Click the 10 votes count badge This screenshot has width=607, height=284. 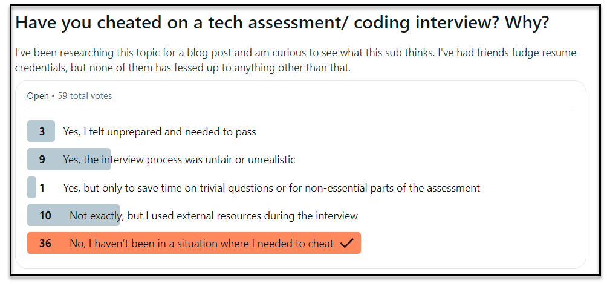(45, 216)
